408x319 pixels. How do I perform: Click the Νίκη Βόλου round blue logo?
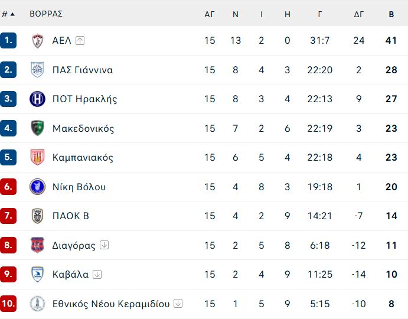coord(37,187)
